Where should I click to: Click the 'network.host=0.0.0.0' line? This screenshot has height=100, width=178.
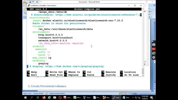(53, 41)
